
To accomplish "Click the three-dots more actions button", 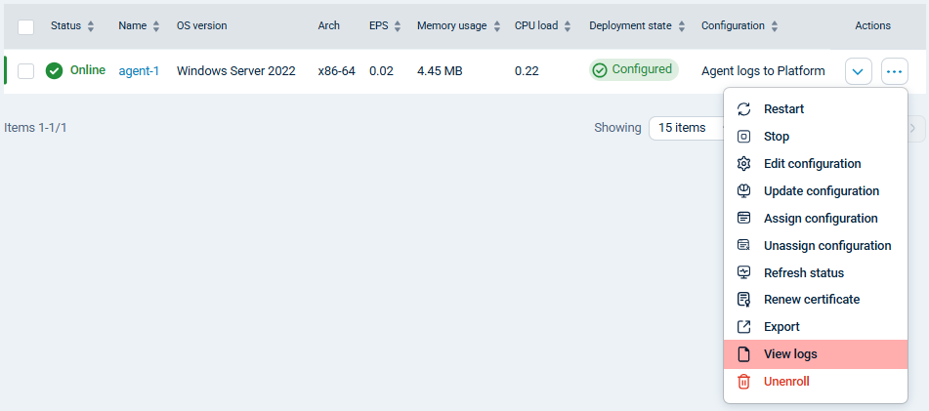I will [894, 71].
